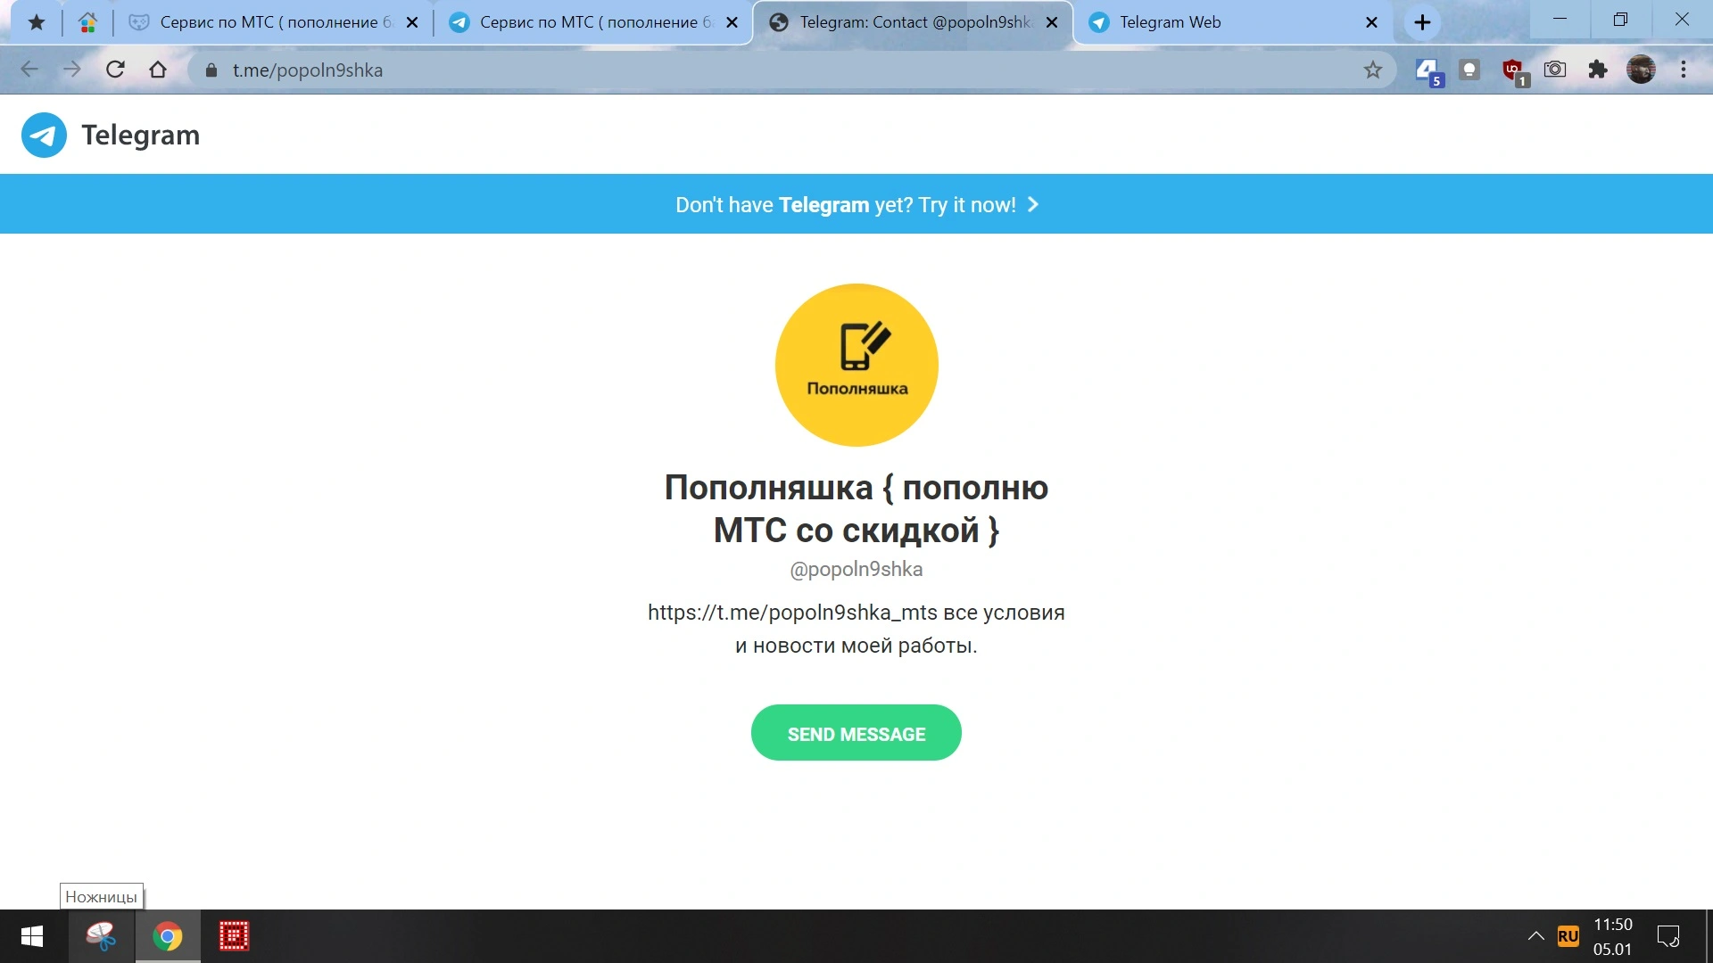Image resolution: width=1713 pixels, height=963 pixels.
Task: Show hidden system tray icons
Action: tap(1535, 936)
